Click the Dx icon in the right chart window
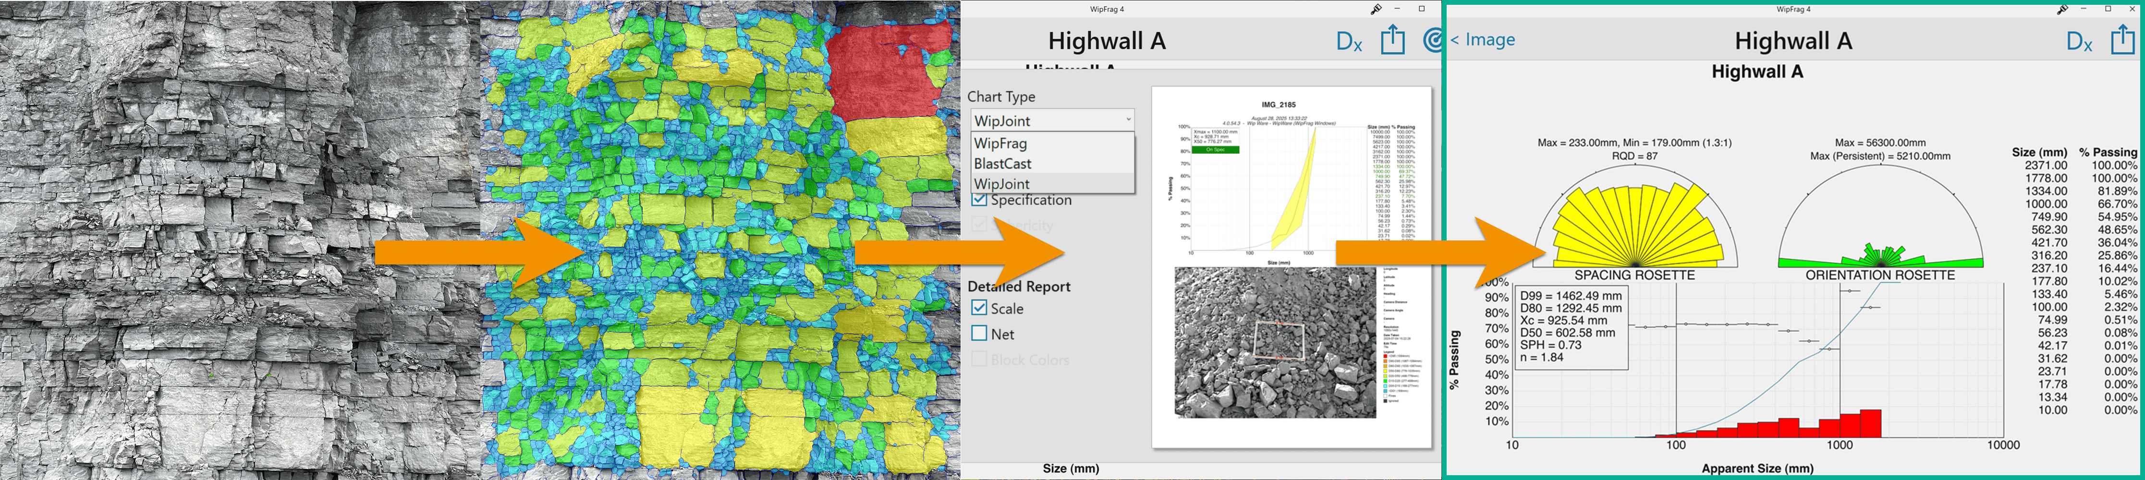 coord(2078,42)
